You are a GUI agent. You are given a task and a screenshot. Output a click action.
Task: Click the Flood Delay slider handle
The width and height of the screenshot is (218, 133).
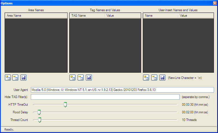(39, 112)
